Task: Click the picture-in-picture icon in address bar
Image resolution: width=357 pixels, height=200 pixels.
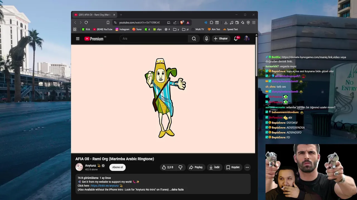Action: pos(168,22)
